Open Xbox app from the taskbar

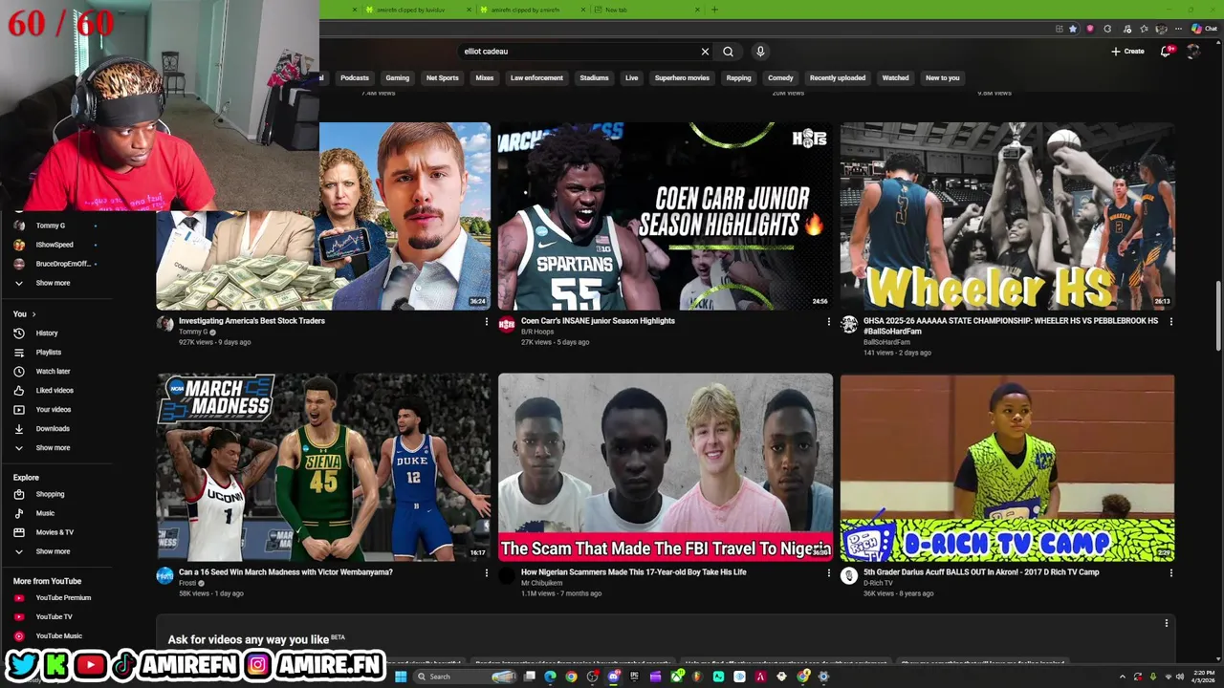(x=676, y=677)
